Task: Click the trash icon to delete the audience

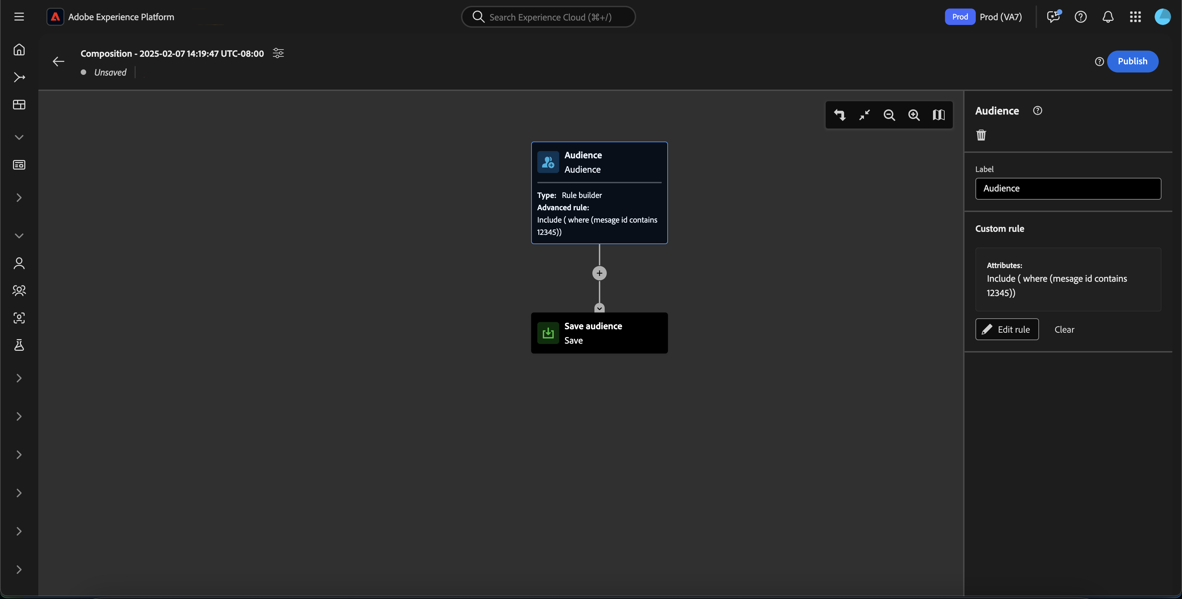Action: [x=981, y=135]
